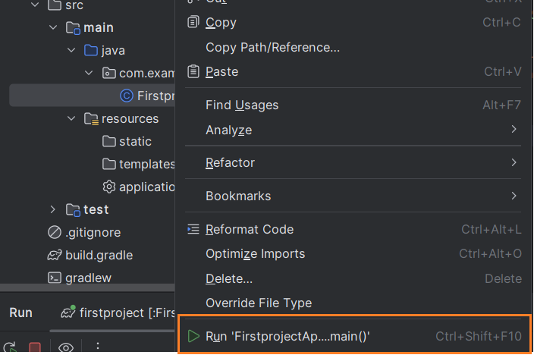Toggle the eye view options icon
This screenshot has width=534, height=358.
(x=66, y=348)
